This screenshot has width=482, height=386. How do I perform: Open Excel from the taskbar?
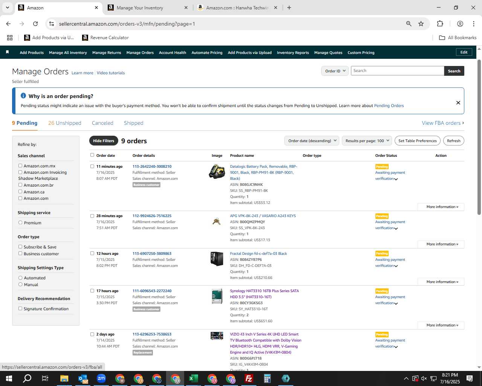point(194,378)
